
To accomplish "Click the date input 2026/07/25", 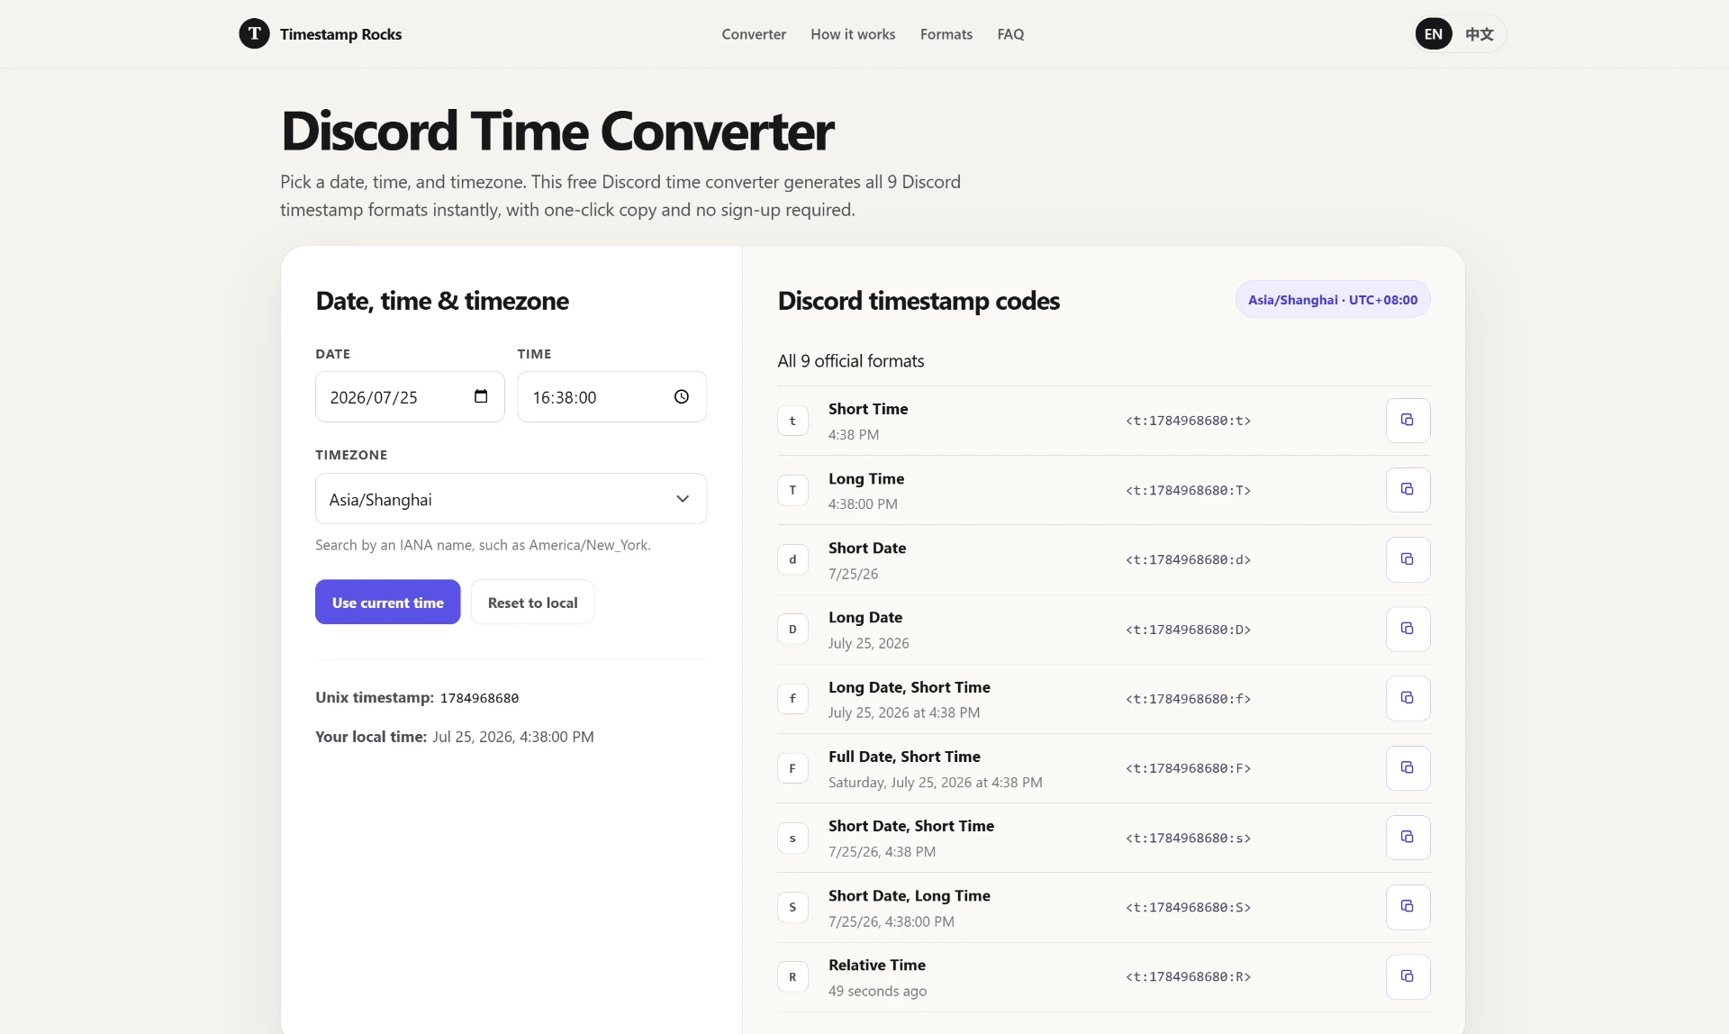I will pos(410,396).
